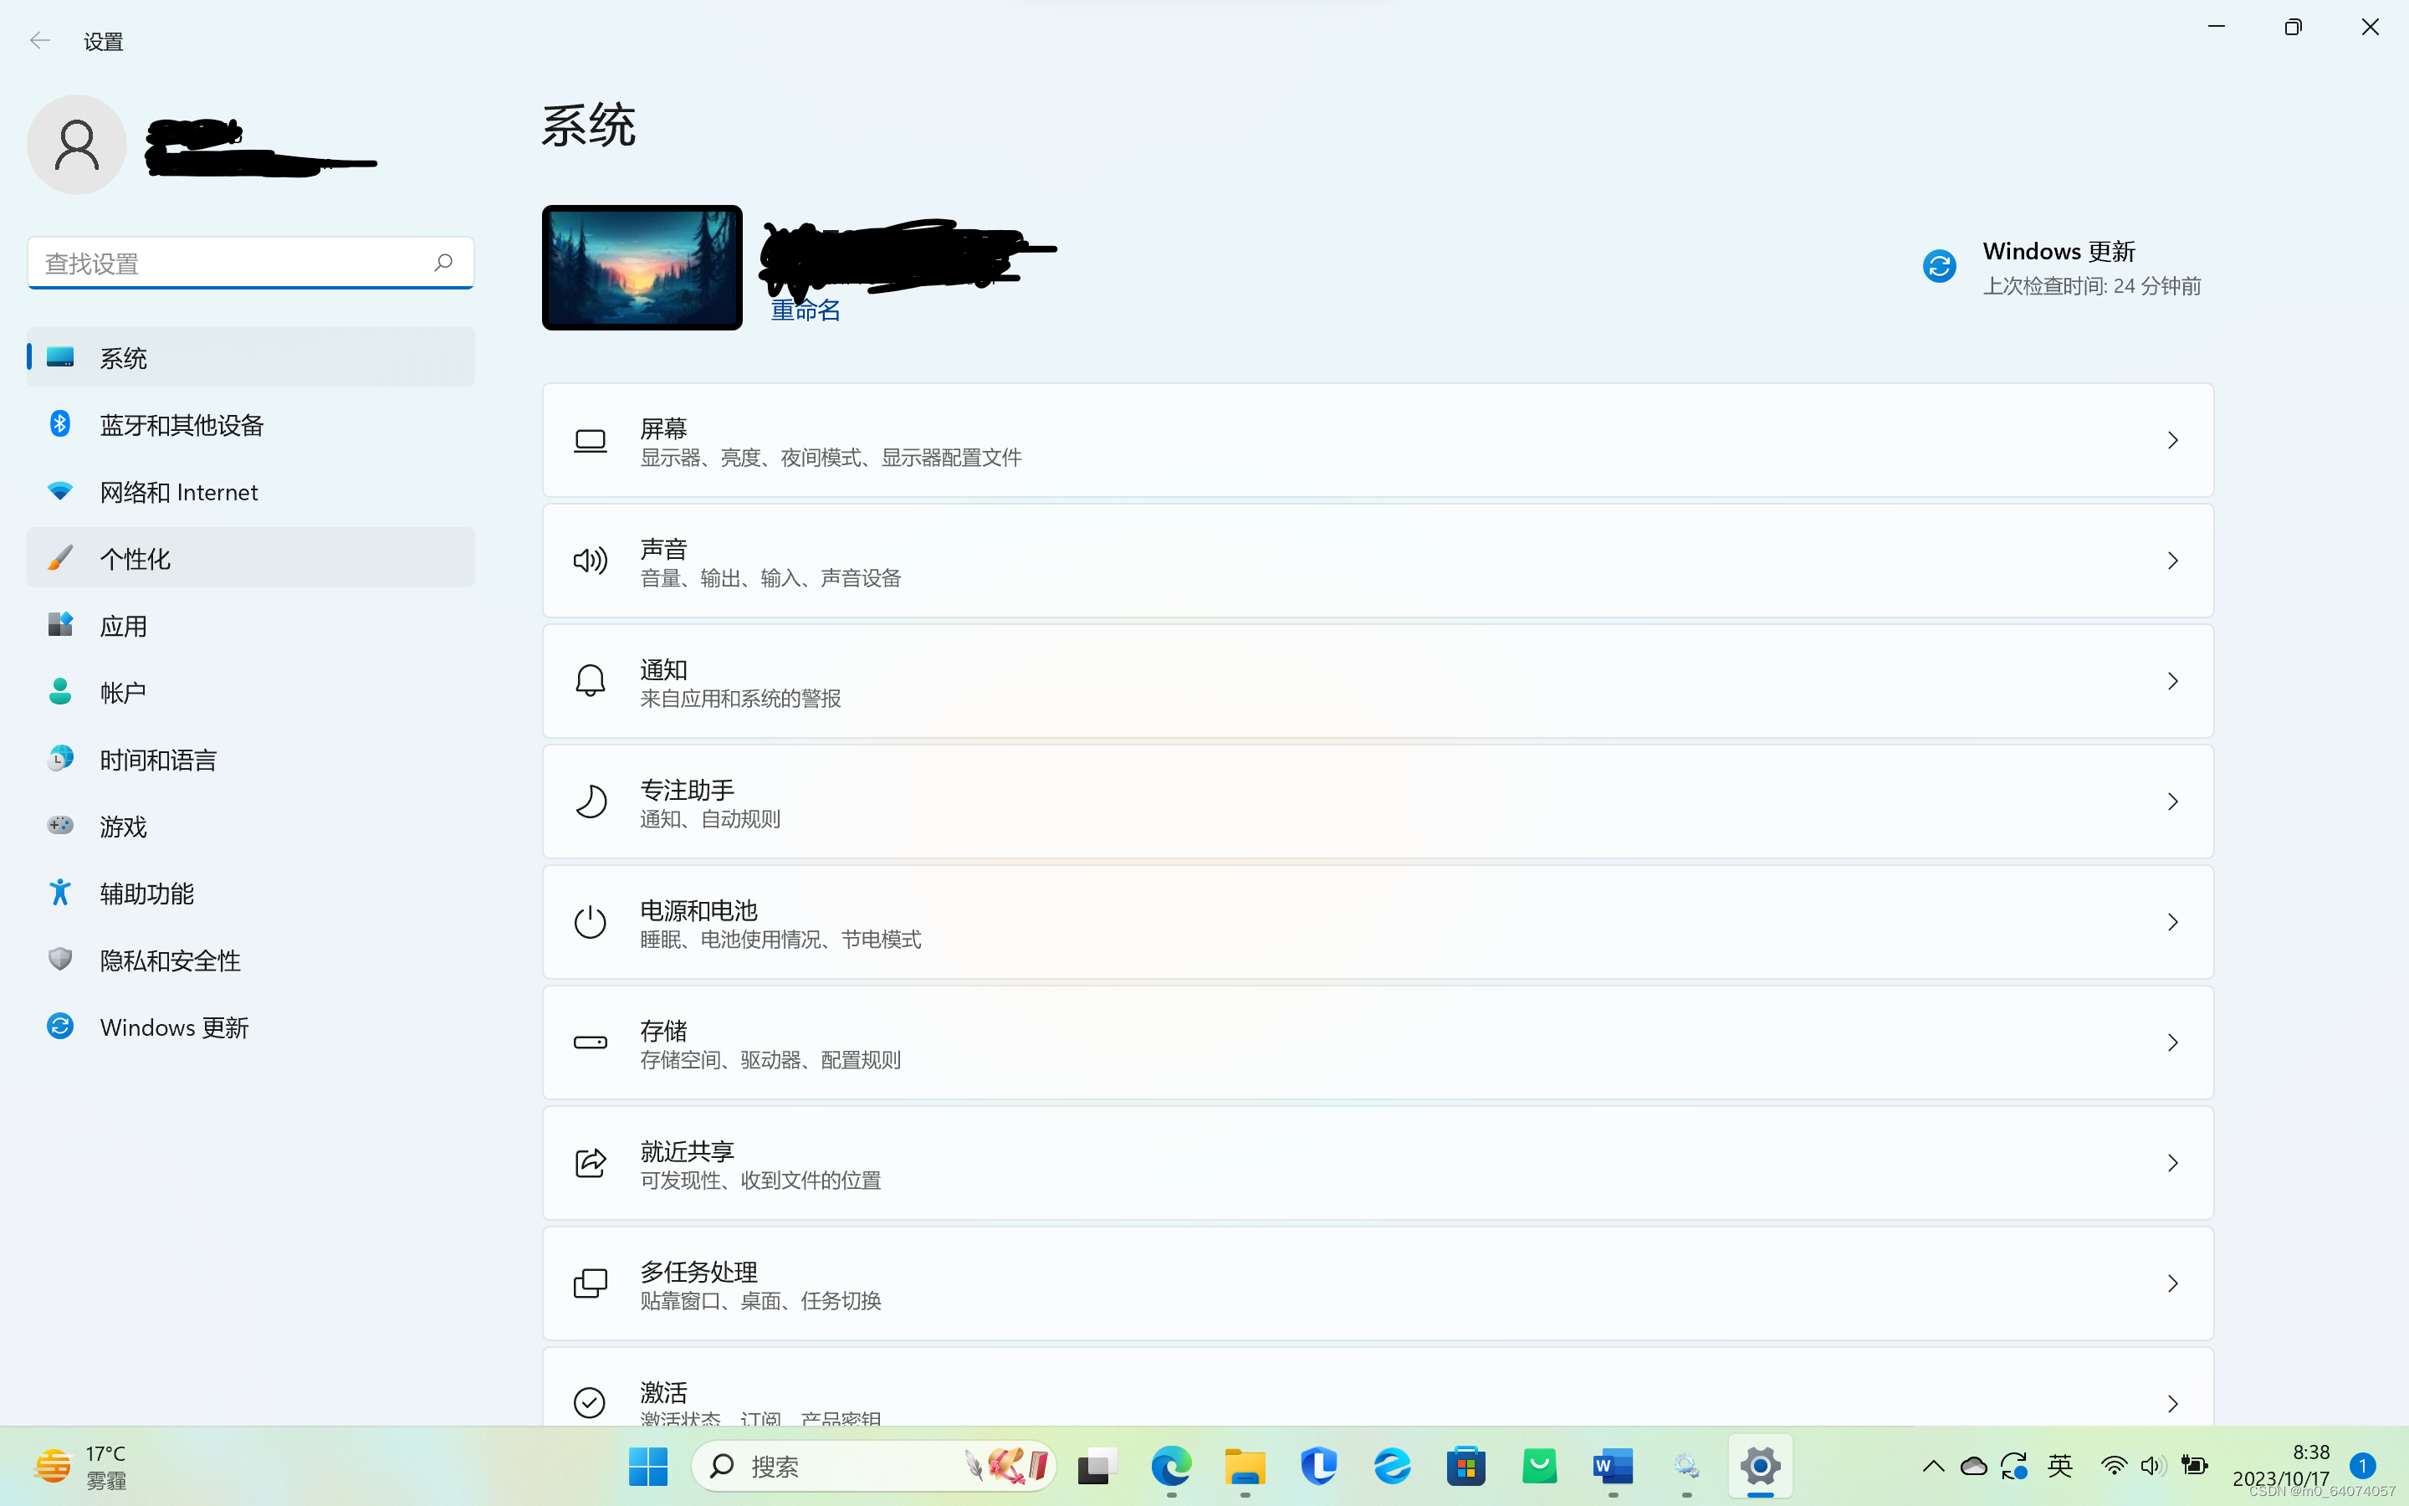Select 应用 in the left navigation

(x=124, y=626)
